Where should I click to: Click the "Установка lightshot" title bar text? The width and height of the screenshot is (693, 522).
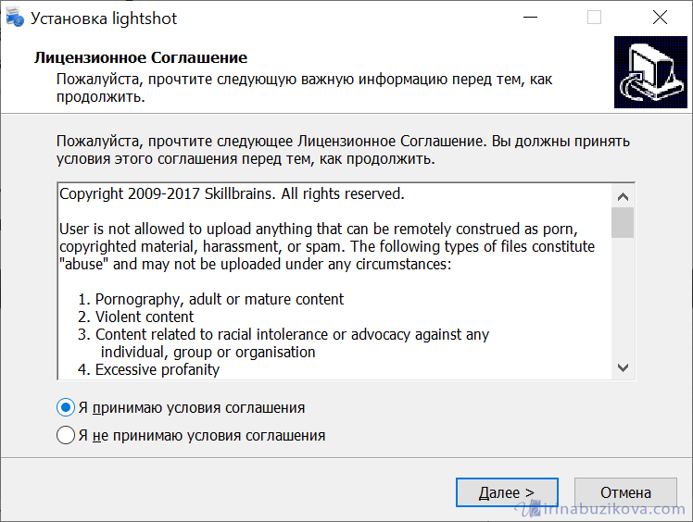pos(104,19)
